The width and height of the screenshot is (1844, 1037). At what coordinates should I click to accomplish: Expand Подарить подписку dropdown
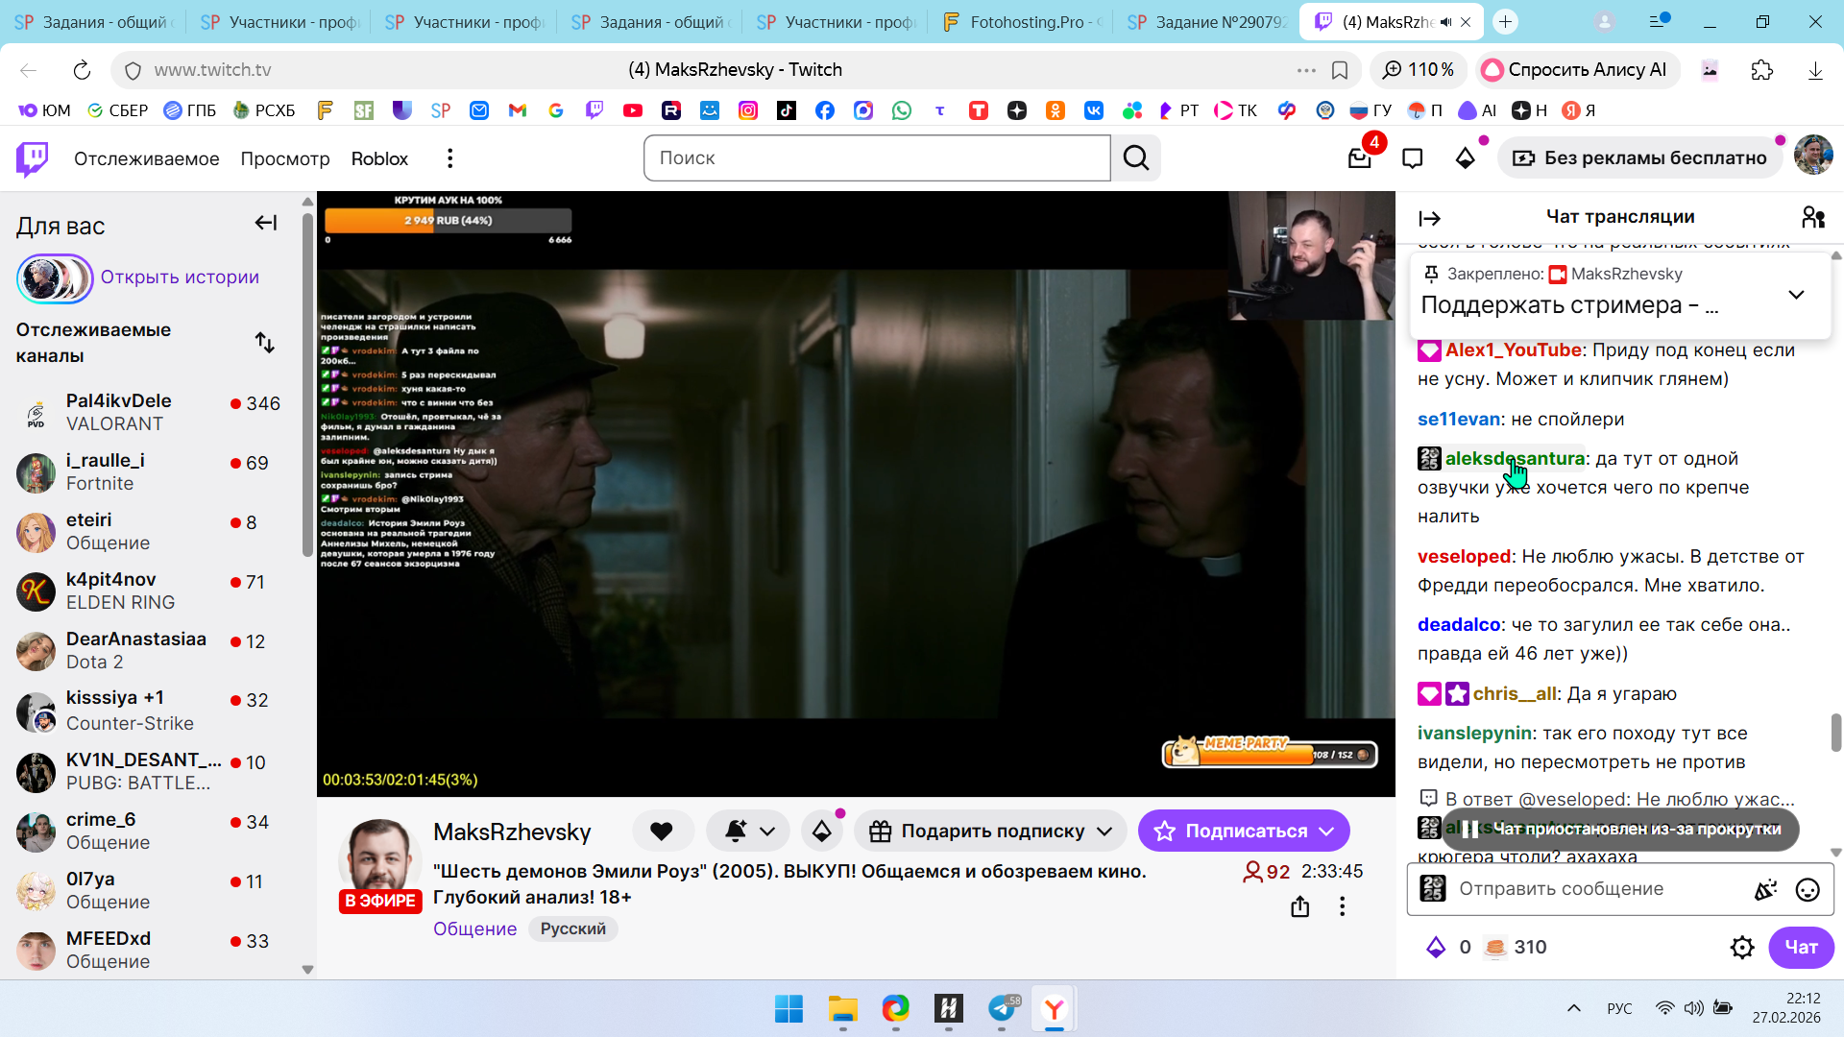pyautogui.click(x=1104, y=832)
